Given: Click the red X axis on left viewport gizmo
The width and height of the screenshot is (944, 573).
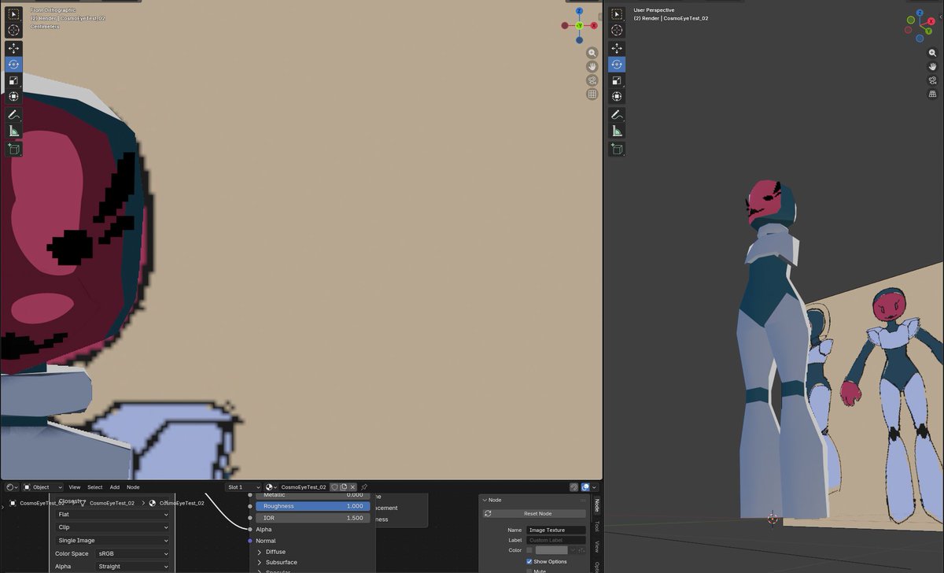Looking at the screenshot, I should click(x=593, y=26).
